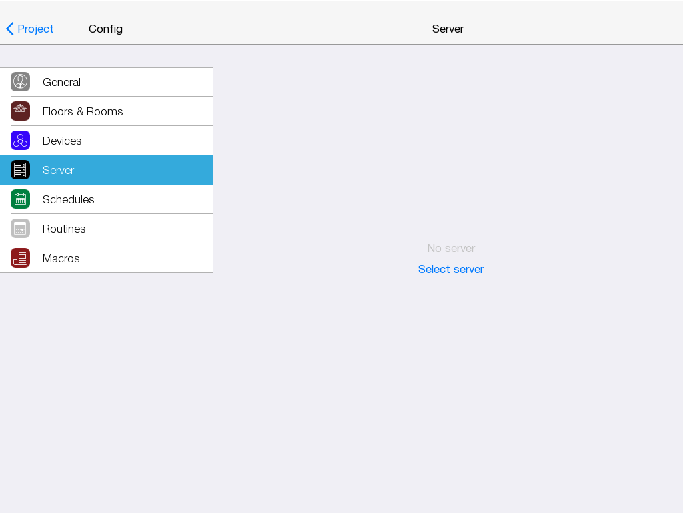Click the green Schedules calendar icon
Image resolution: width=683 pixels, height=513 pixels.
click(20, 199)
